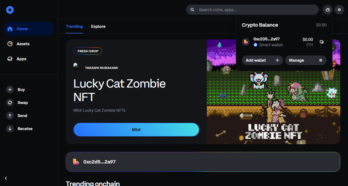Copy the wallet address icon

321,42
